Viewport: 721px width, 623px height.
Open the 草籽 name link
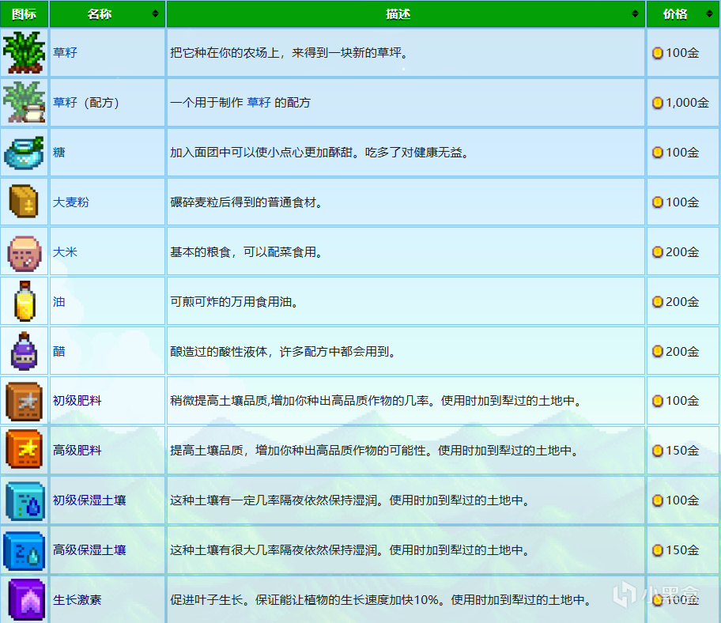pyautogui.click(x=65, y=52)
